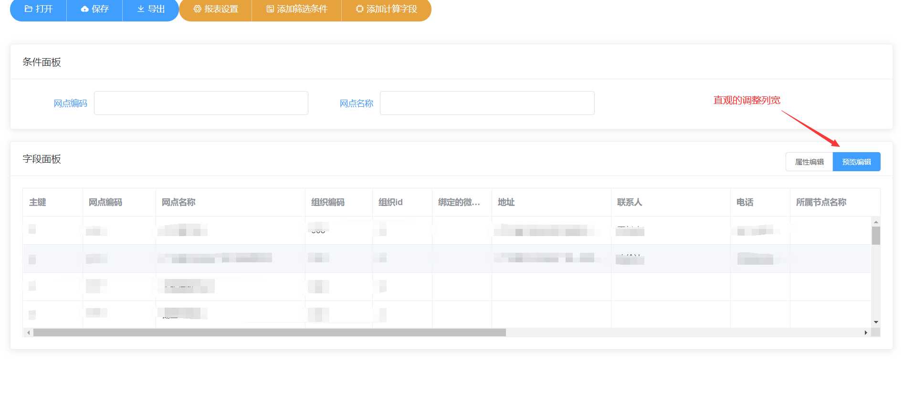Select the 组织编码 column header
This screenshot has height=393, width=904.
339,202
